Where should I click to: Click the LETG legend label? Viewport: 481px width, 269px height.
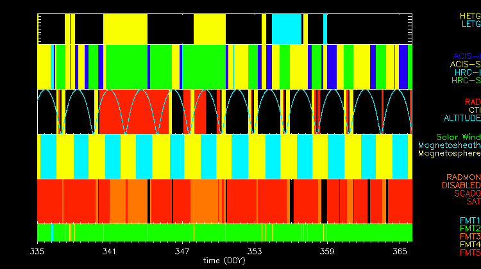pos(469,24)
